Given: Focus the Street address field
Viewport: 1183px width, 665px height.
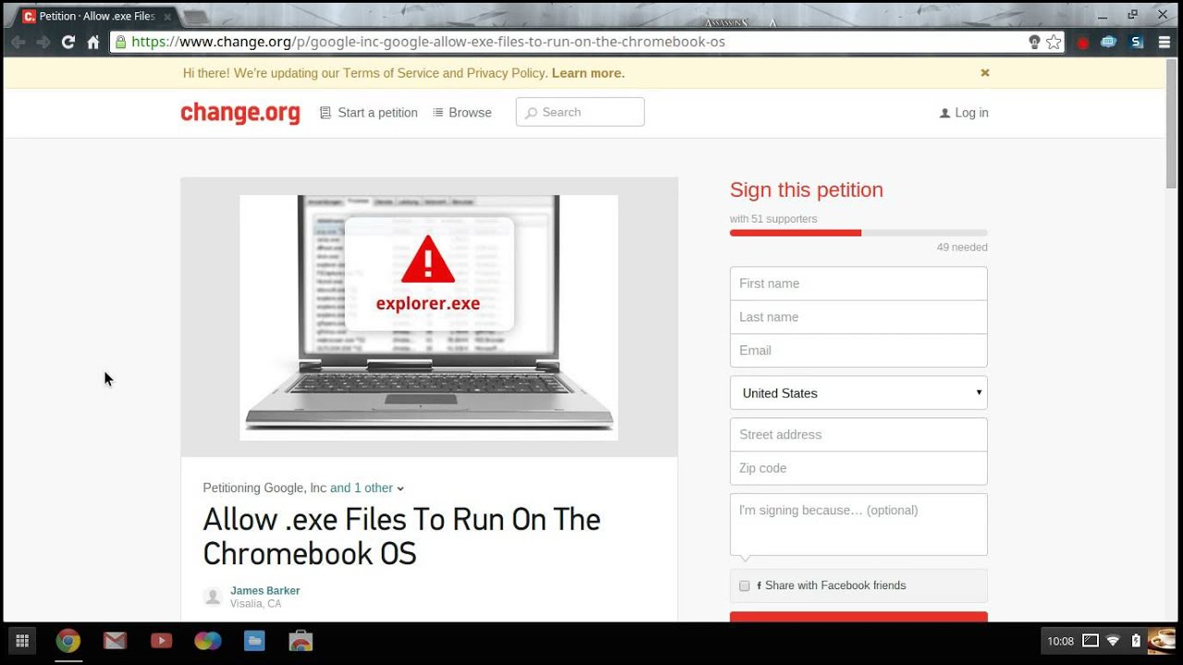Looking at the screenshot, I should (859, 434).
